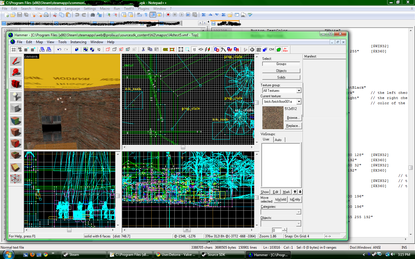Click Load Window State icon in Hammer
Viewport: 415px width, 259px height.
(x=42, y=49)
